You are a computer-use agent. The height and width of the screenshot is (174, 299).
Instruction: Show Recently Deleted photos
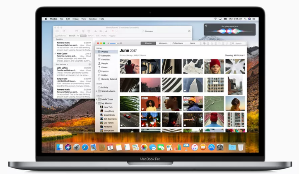(x=109, y=79)
